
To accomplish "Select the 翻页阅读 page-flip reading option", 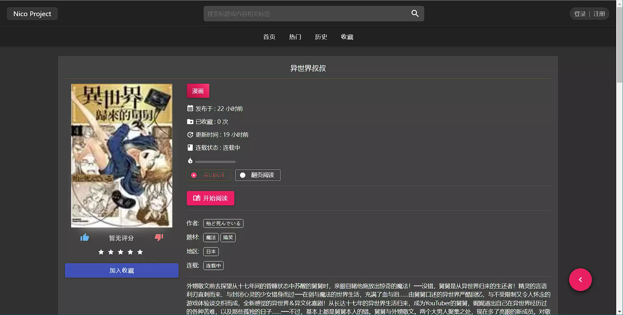I will [x=258, y=175].
